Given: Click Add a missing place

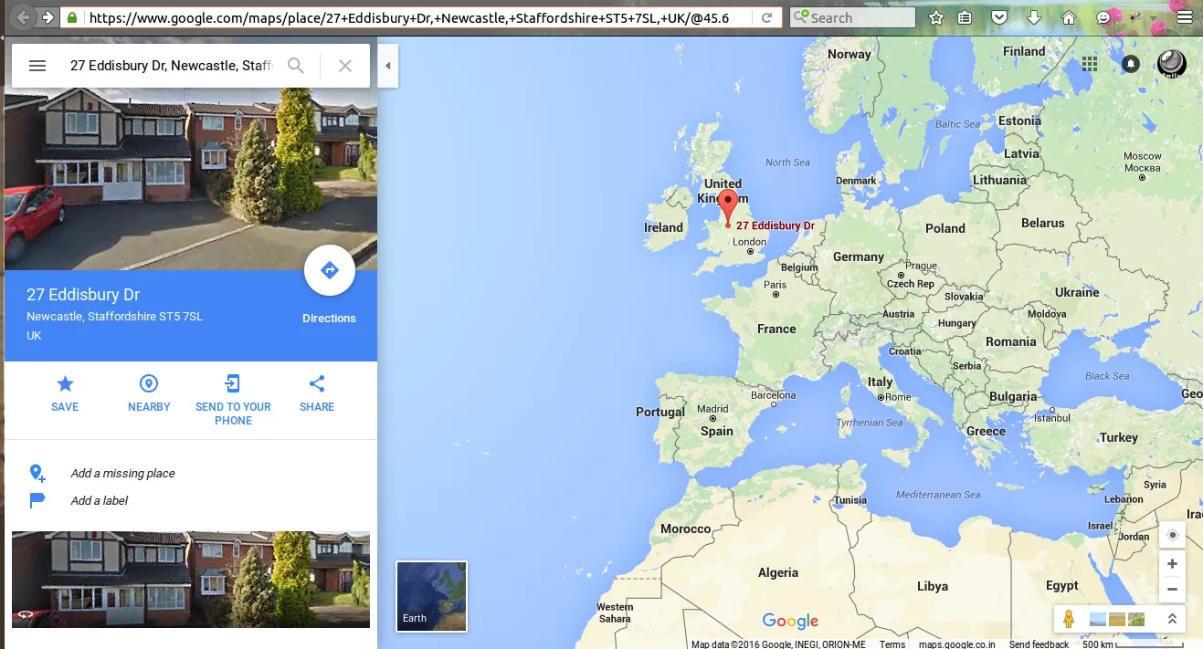Looking at the screenshot, I should coord(122,473).
